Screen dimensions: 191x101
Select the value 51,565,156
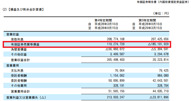116,91
